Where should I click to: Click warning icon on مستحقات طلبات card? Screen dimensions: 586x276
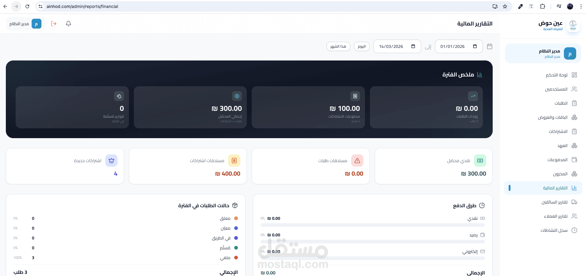pos(357,161)
